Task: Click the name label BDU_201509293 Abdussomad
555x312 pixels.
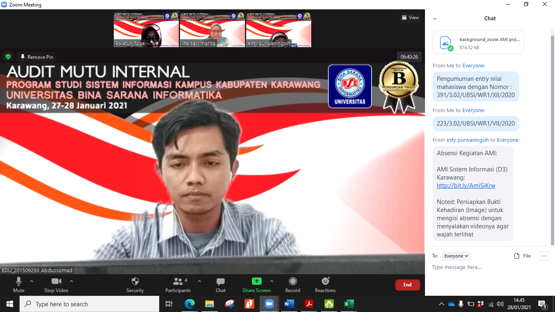Action: click(37, 270)
